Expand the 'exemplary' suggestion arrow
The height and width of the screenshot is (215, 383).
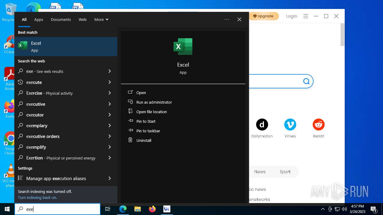110,125
